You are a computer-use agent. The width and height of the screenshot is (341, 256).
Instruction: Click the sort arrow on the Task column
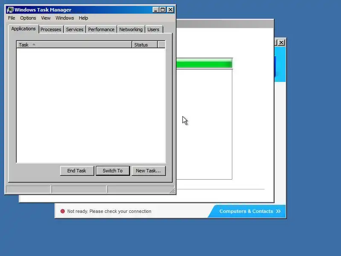pyautogui.click(x=34, y=44)
